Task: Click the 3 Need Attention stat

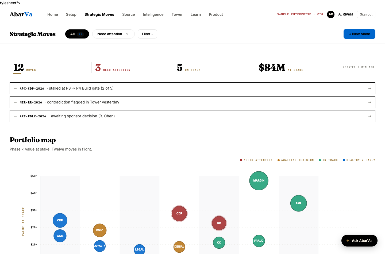Action: tap(113, 68)
